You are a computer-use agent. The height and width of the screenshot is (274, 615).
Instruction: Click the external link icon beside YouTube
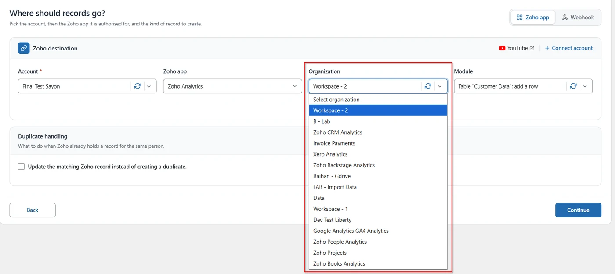(x=532, y=48)
